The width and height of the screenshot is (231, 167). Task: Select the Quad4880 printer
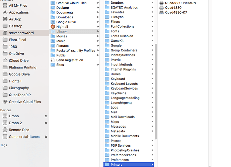(173, 8)
